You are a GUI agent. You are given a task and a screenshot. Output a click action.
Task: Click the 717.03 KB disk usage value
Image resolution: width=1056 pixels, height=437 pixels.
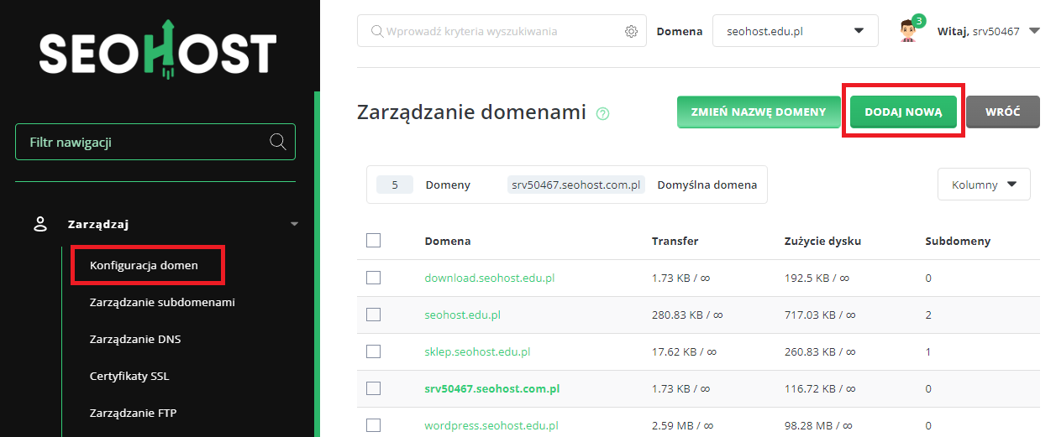820,315
